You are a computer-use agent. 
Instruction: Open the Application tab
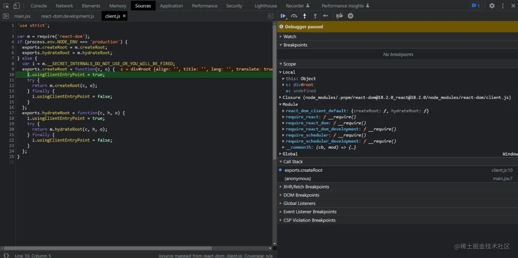pos(171,6)
